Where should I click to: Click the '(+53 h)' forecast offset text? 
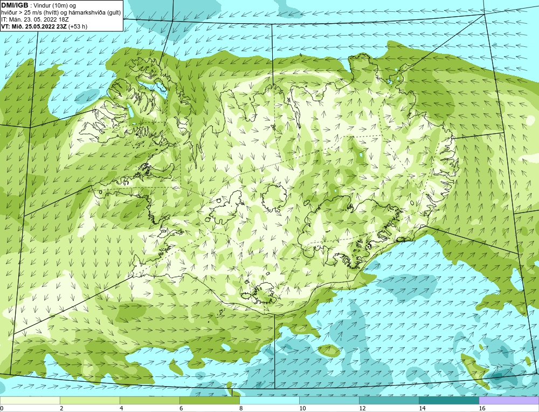pos(78,26)
